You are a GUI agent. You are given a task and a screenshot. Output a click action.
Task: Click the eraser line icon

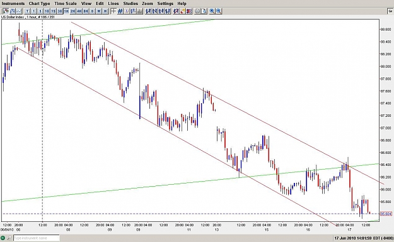pyautogui.click(x=182, y=11)
